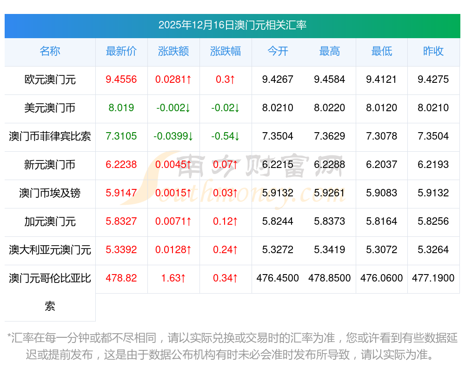Click change percent 0.24↑
This screenshot has height=369, width=465.
226,249
